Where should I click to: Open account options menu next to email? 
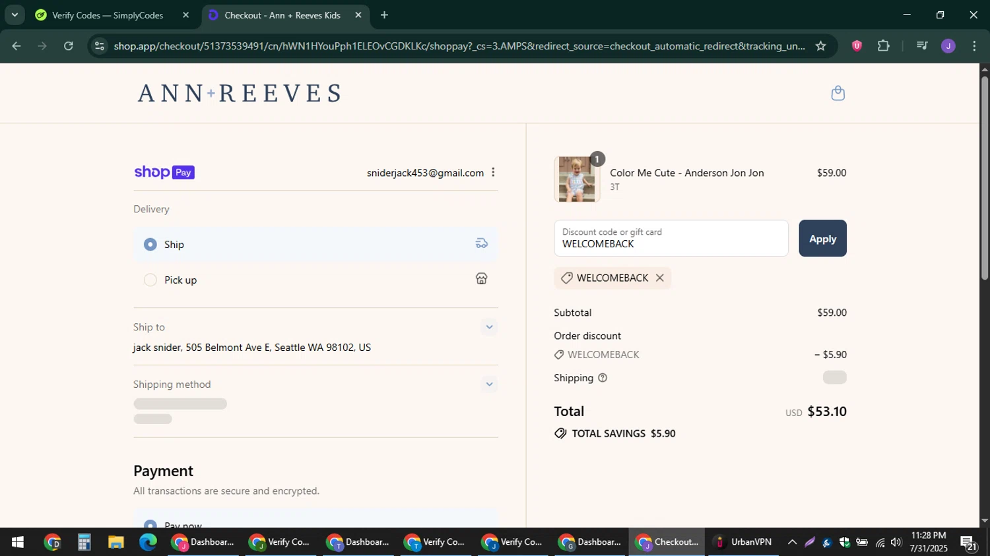pyautogui.click(x=493, y=173)
